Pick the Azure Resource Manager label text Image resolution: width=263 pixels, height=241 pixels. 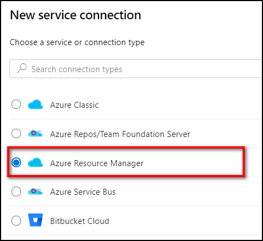97,163
